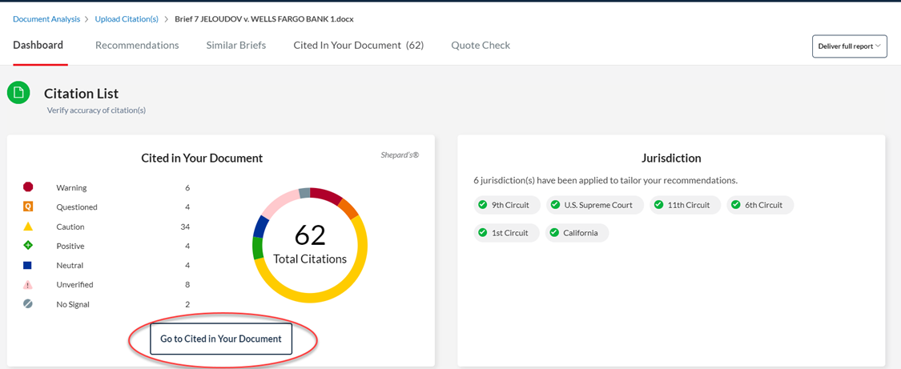The image size is (901, 369).
Task: Toggle the U.S. Supreme Court jurisdiction chip
Action: [x=595, y=205]
